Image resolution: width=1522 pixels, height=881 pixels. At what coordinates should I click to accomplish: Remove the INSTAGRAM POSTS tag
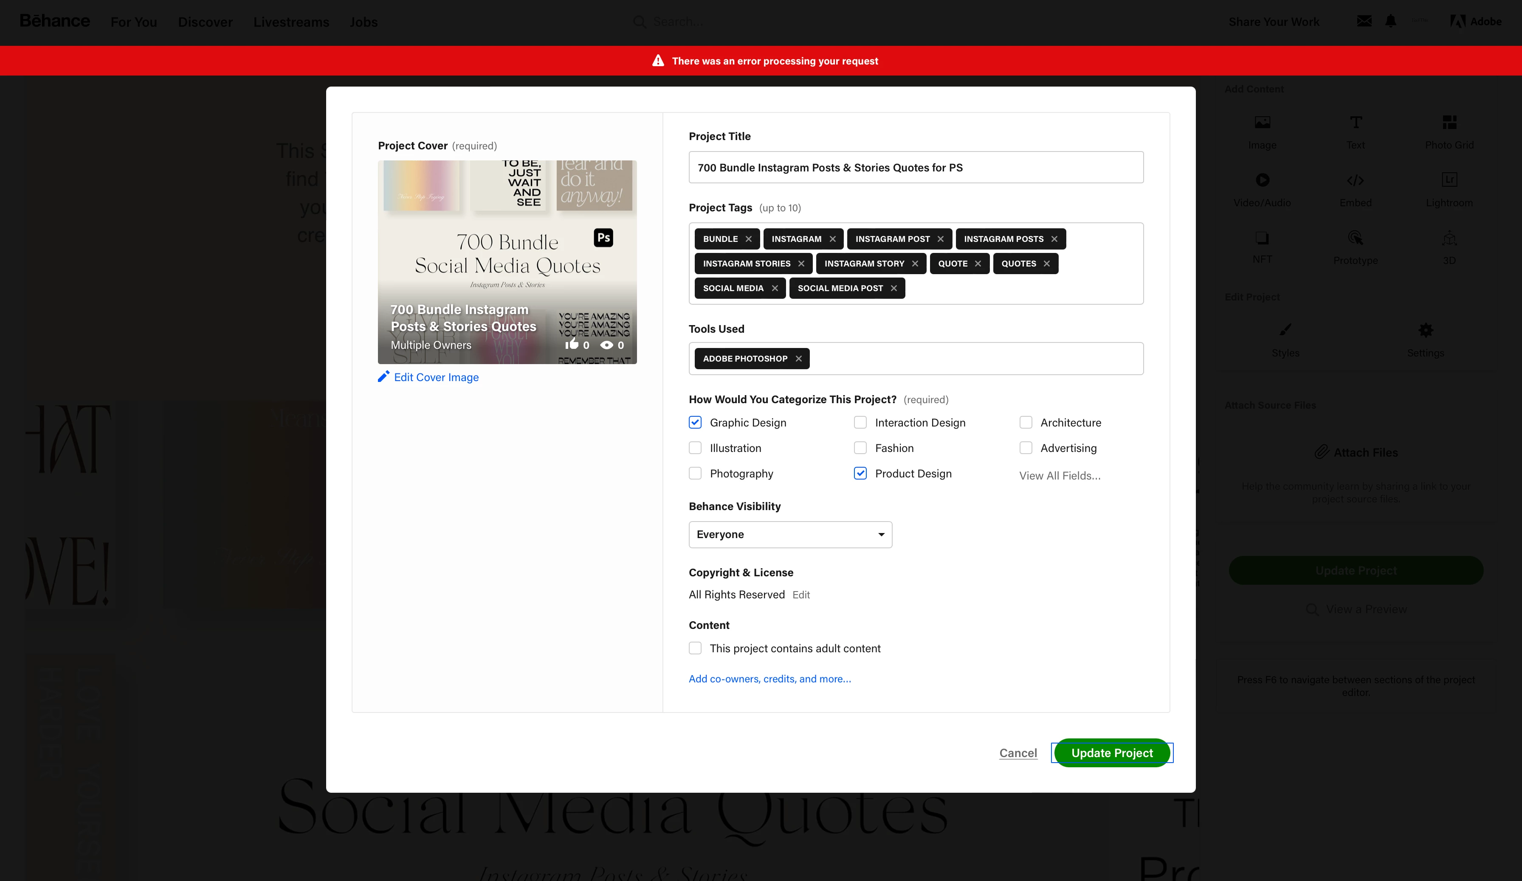(1054, 239)
